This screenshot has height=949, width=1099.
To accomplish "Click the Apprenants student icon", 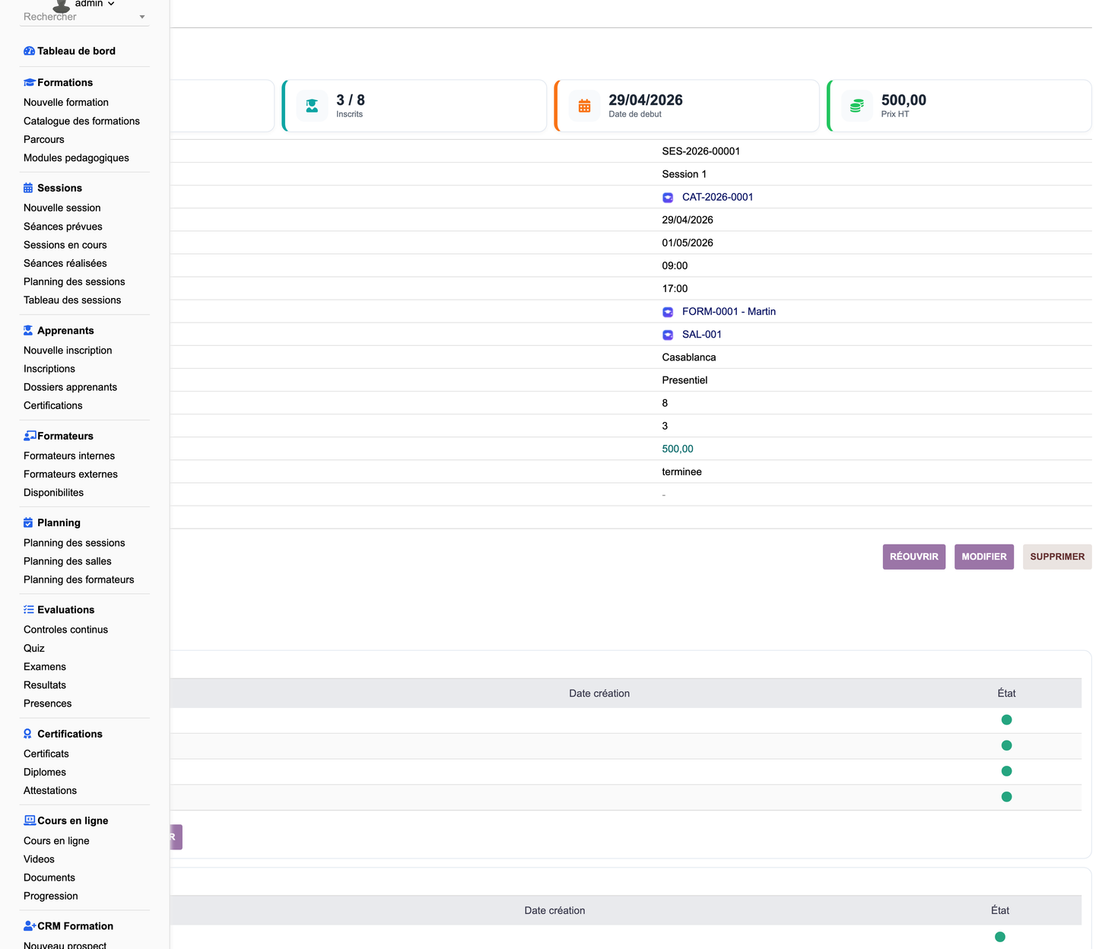I will [x=28, y=330].
